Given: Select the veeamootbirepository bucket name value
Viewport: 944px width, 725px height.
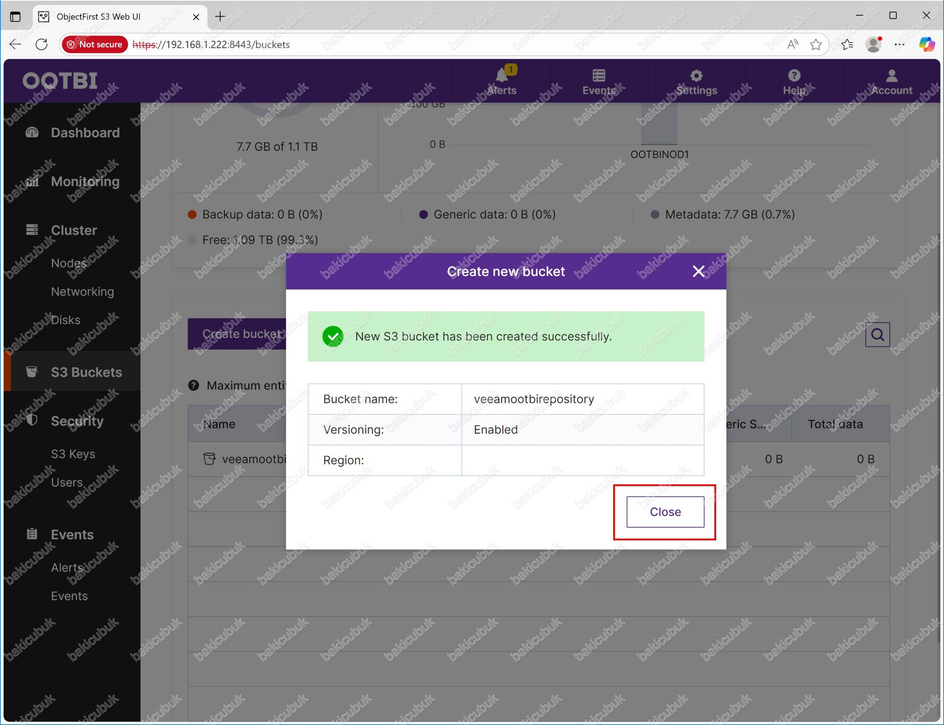Looking at the screenshot, I should tap(534, 399).
